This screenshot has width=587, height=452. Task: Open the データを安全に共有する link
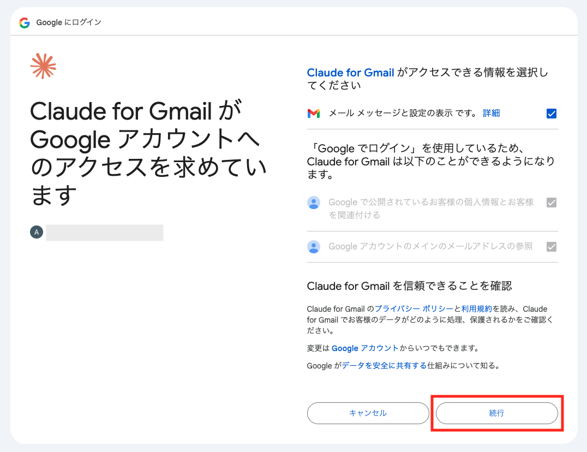click(x=384, y=366)
